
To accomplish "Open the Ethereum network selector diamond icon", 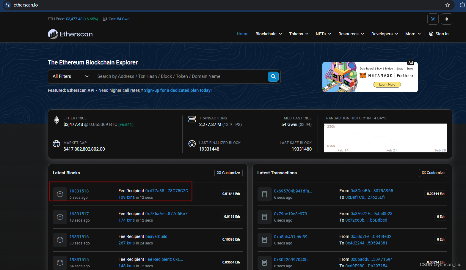I will (x=446, y=19).
